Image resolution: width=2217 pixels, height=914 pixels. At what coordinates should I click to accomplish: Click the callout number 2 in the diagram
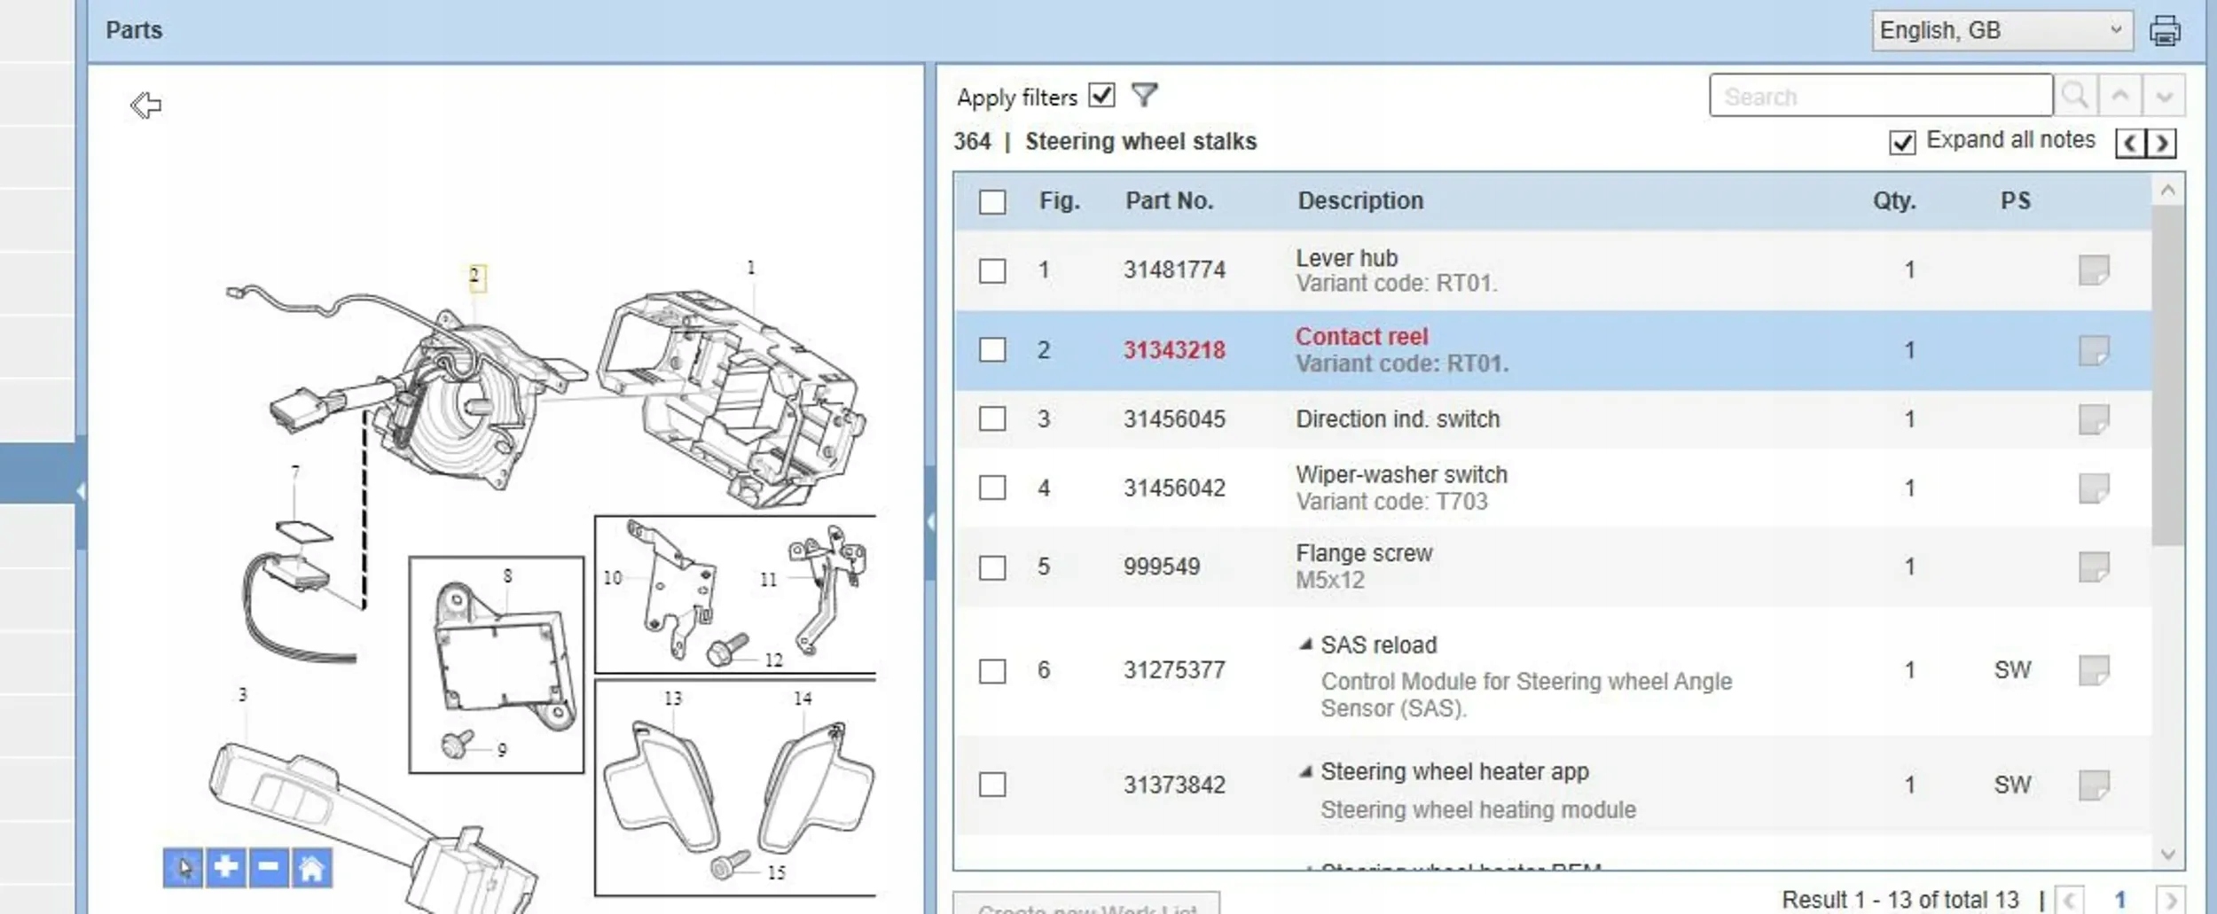point(475,277)
